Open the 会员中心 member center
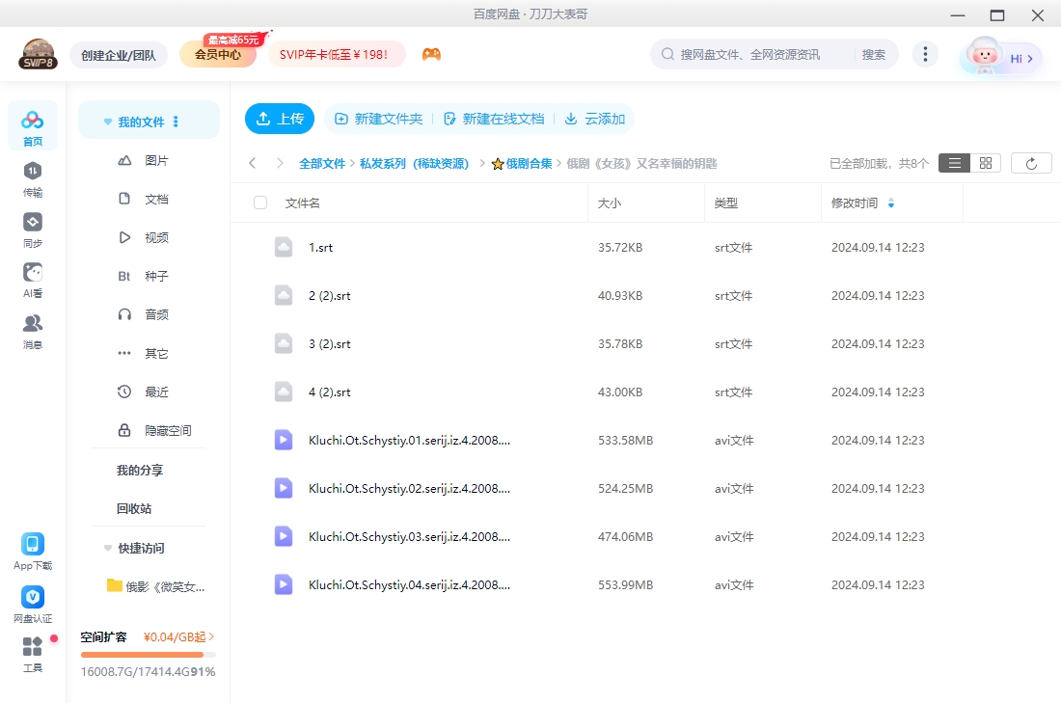This screenshot has width=1061, height=703. 218,55
